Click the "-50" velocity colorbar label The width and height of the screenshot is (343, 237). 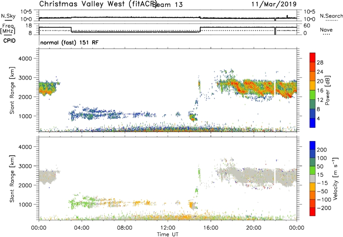(x=322, y=191)
